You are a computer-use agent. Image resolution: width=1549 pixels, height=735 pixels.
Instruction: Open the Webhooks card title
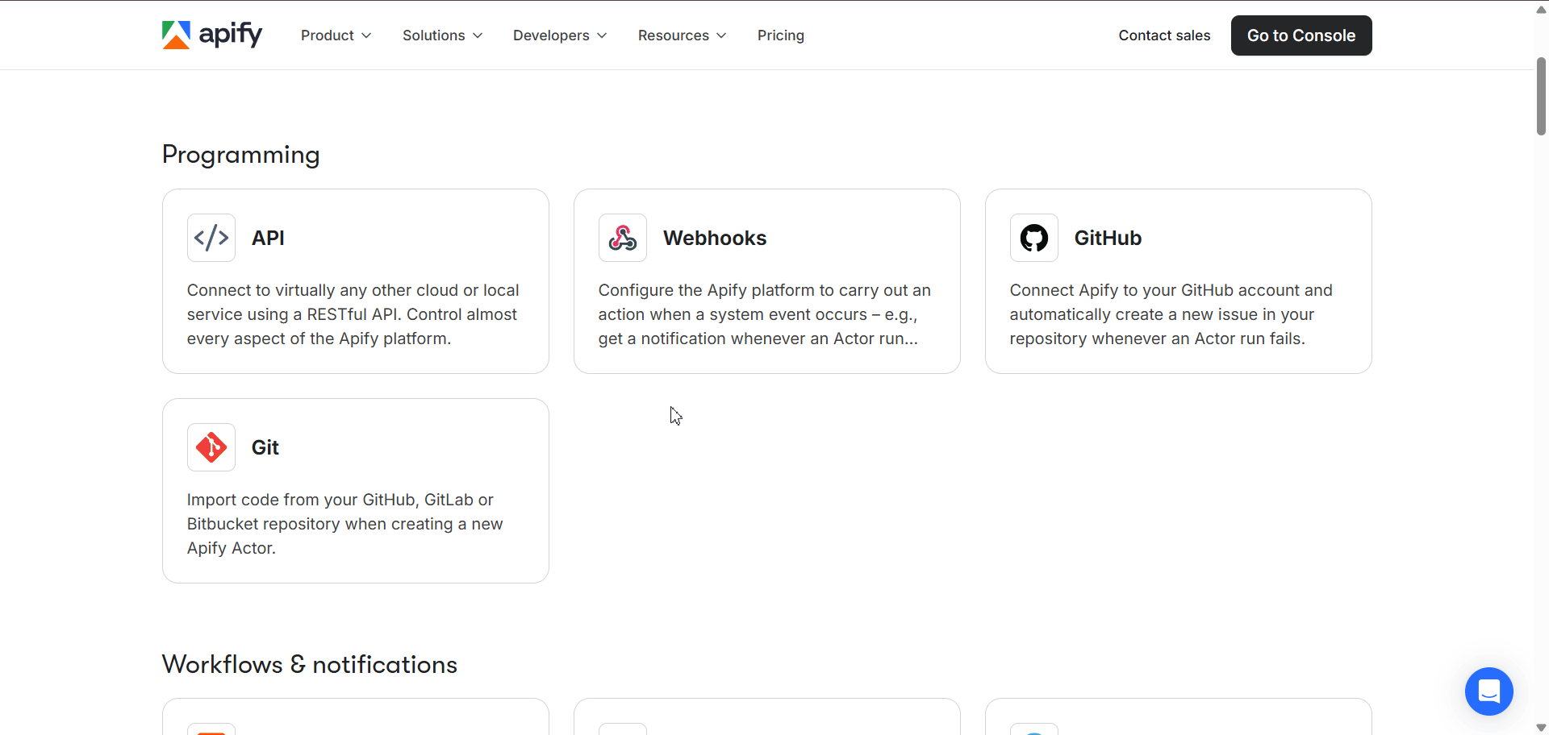[715, 238]
